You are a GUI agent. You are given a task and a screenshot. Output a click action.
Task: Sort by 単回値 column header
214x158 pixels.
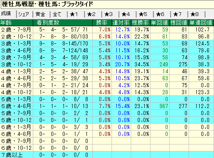pyautogui.click(x=160, y=23)
